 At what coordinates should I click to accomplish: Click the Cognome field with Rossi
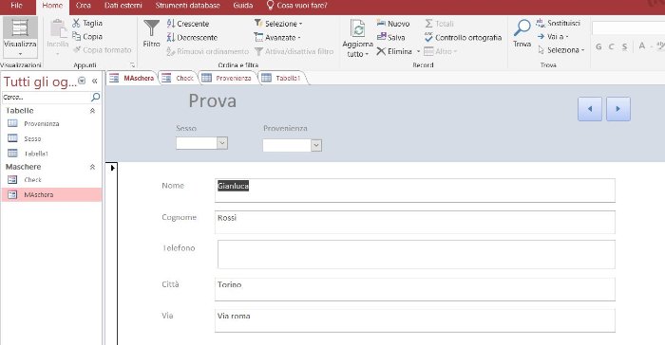(x=415, y=222)
